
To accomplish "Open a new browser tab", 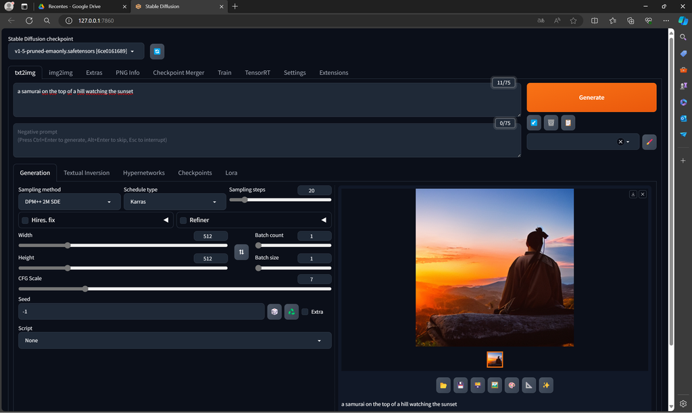I will coord(234,6).
